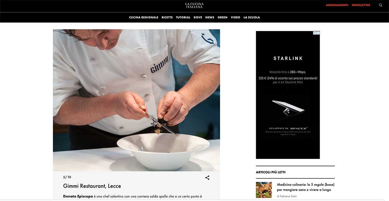Click the Starlink advertisement banner
The width and height of the screenshot is (389, 201).
[288, 95]
